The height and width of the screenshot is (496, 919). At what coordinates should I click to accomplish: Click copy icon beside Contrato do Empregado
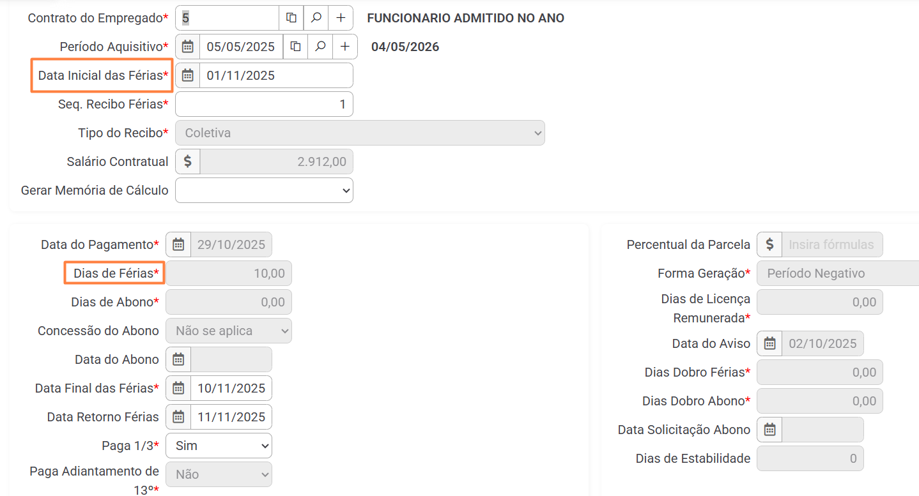pyautogui.click(x=291, y=18)
